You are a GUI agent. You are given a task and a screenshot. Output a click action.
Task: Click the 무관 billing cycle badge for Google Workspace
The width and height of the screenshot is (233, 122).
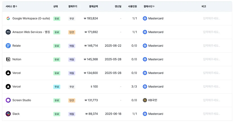point(72,19)
